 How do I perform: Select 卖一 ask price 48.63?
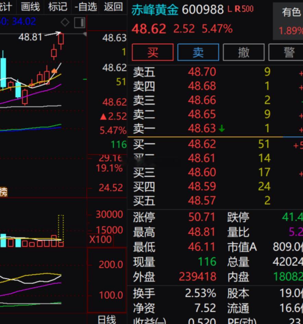(202, 128)
